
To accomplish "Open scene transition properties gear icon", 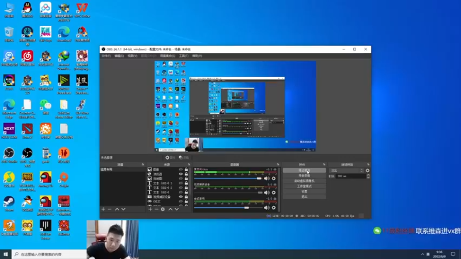I will pyautogui.click(x=368, y=170).
